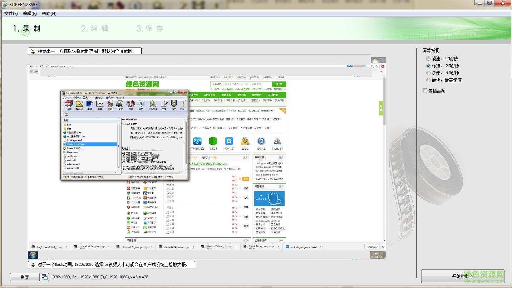The width and height of the screenshot is (512, 288).
Task: Click the WinRAR file list scrollbar
Action: pyautogui.click(x=119, y=147)
